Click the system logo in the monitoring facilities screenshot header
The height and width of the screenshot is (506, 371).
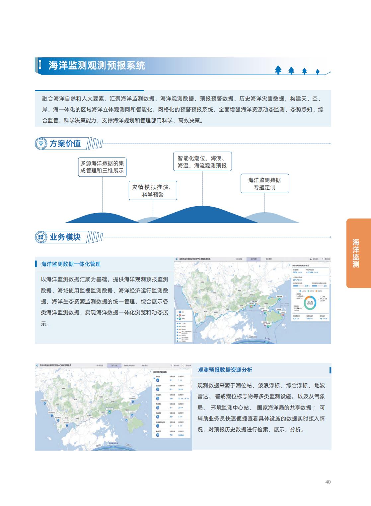click(37, 365)
